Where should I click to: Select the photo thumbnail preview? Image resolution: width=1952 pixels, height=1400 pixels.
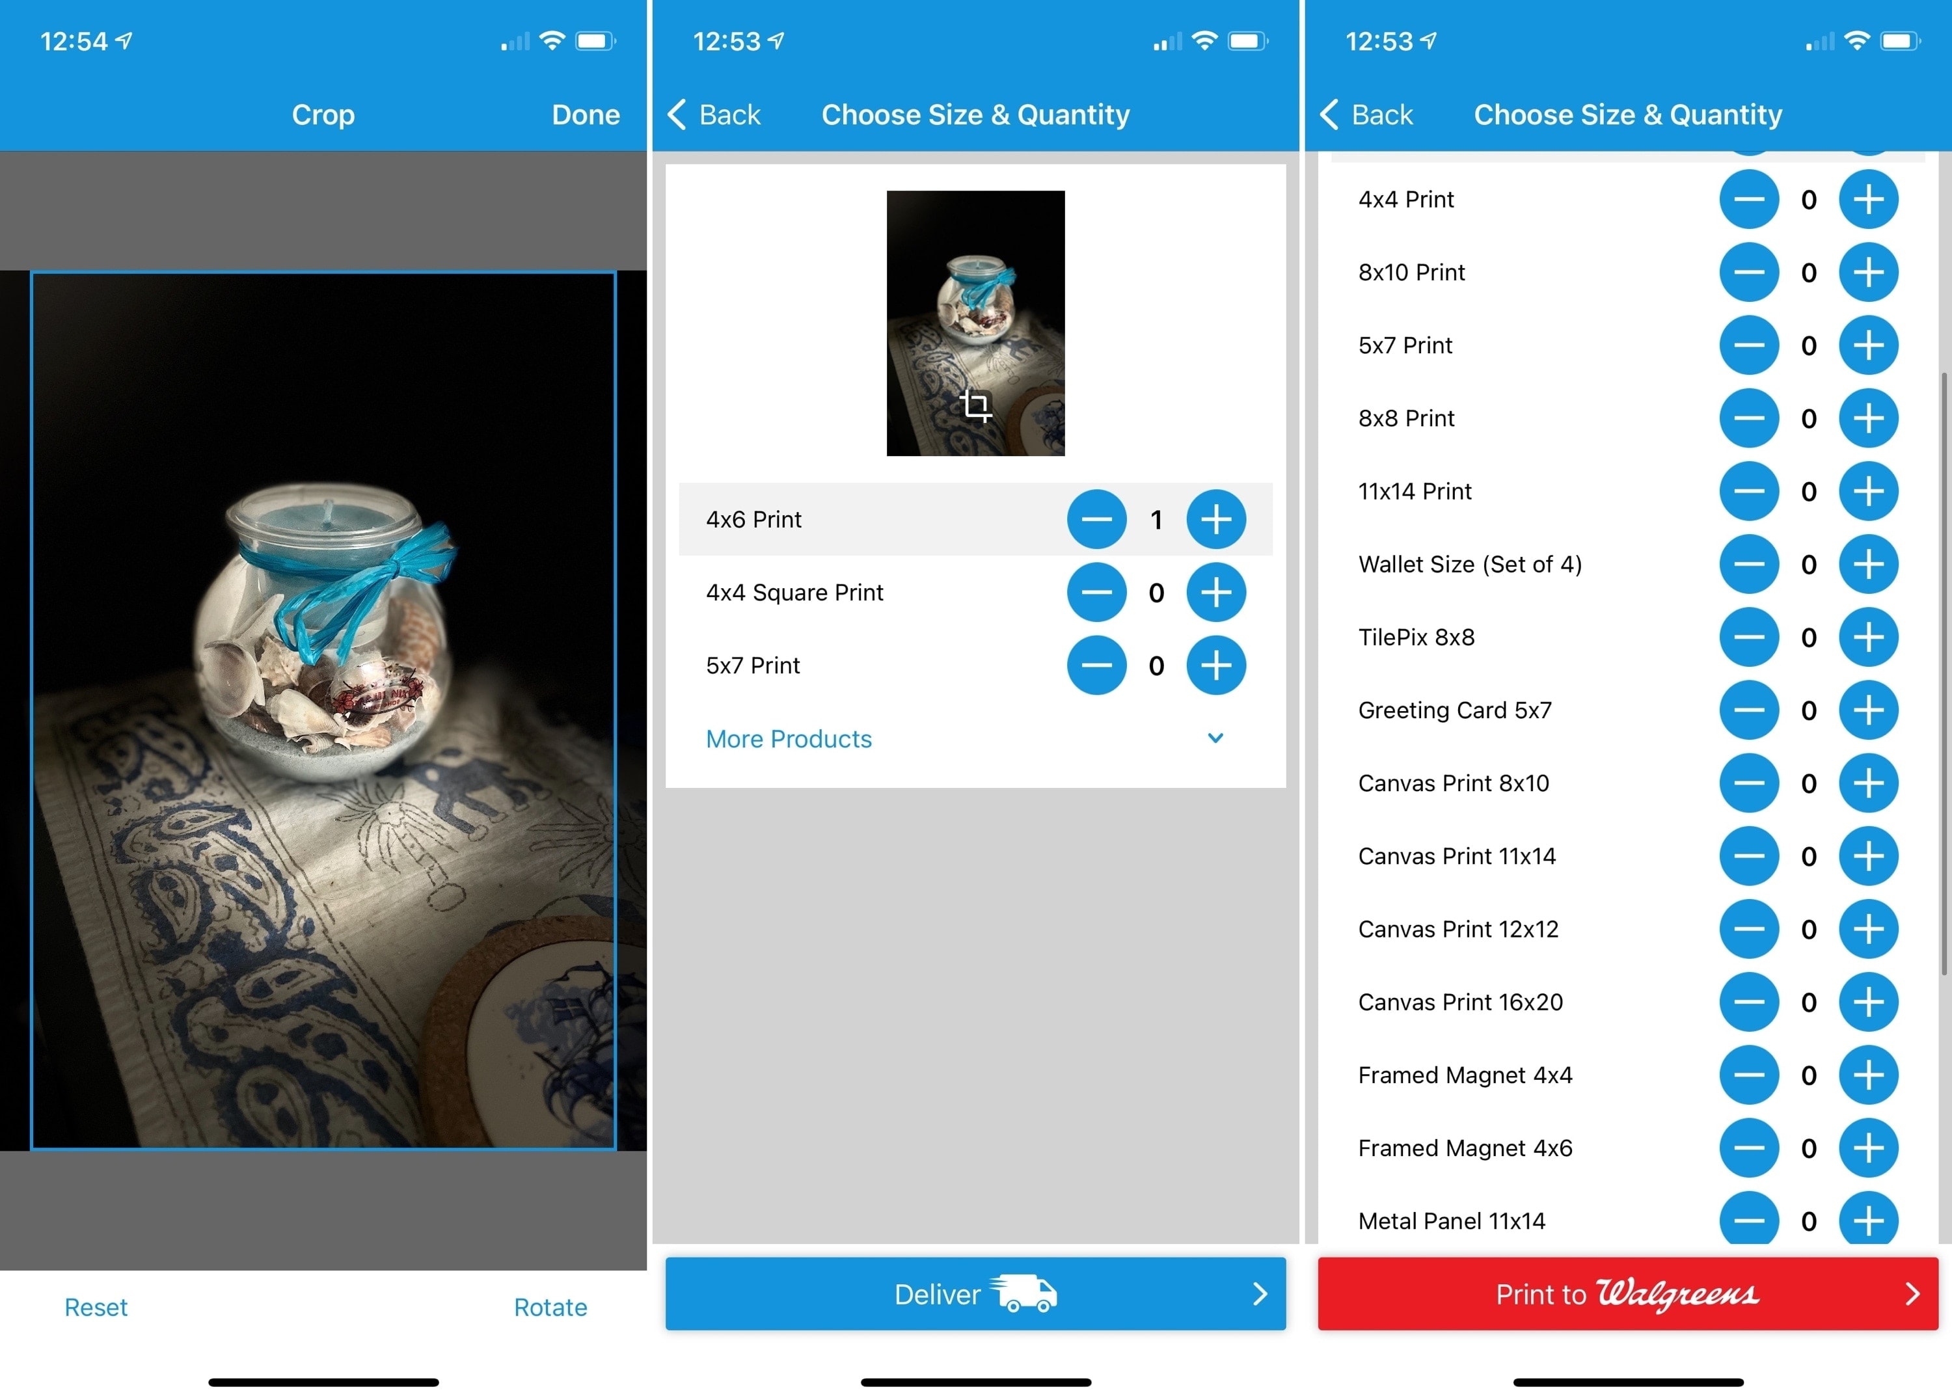[x=976, y=323]
